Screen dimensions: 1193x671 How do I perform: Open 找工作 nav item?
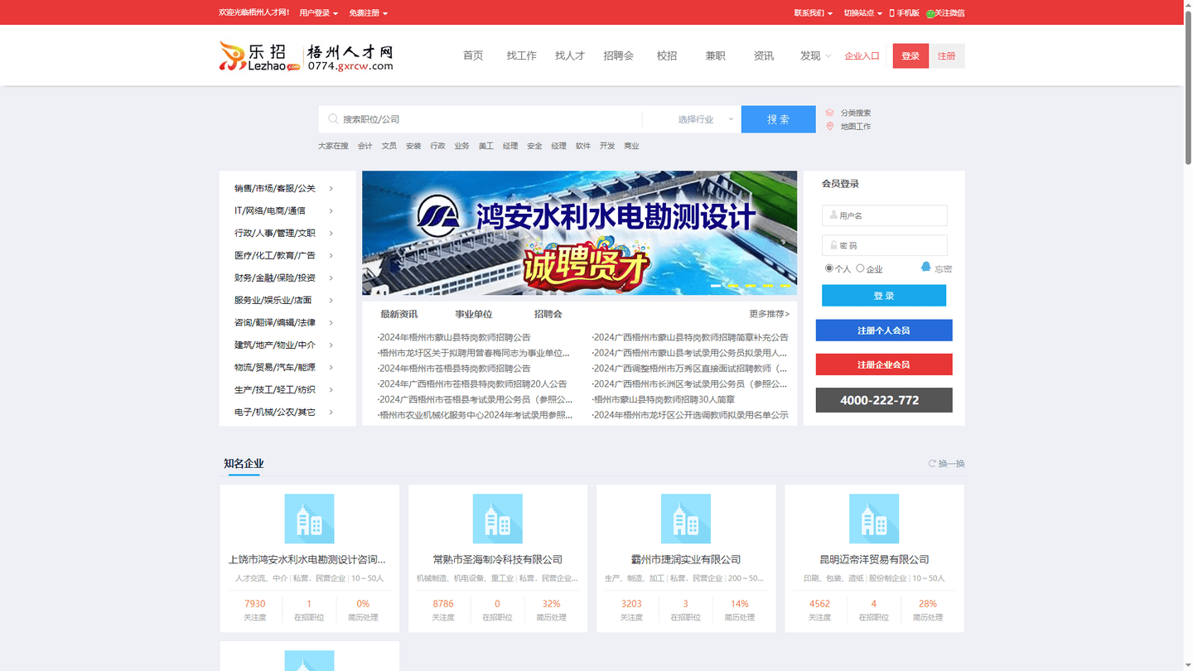coord(521,56)
